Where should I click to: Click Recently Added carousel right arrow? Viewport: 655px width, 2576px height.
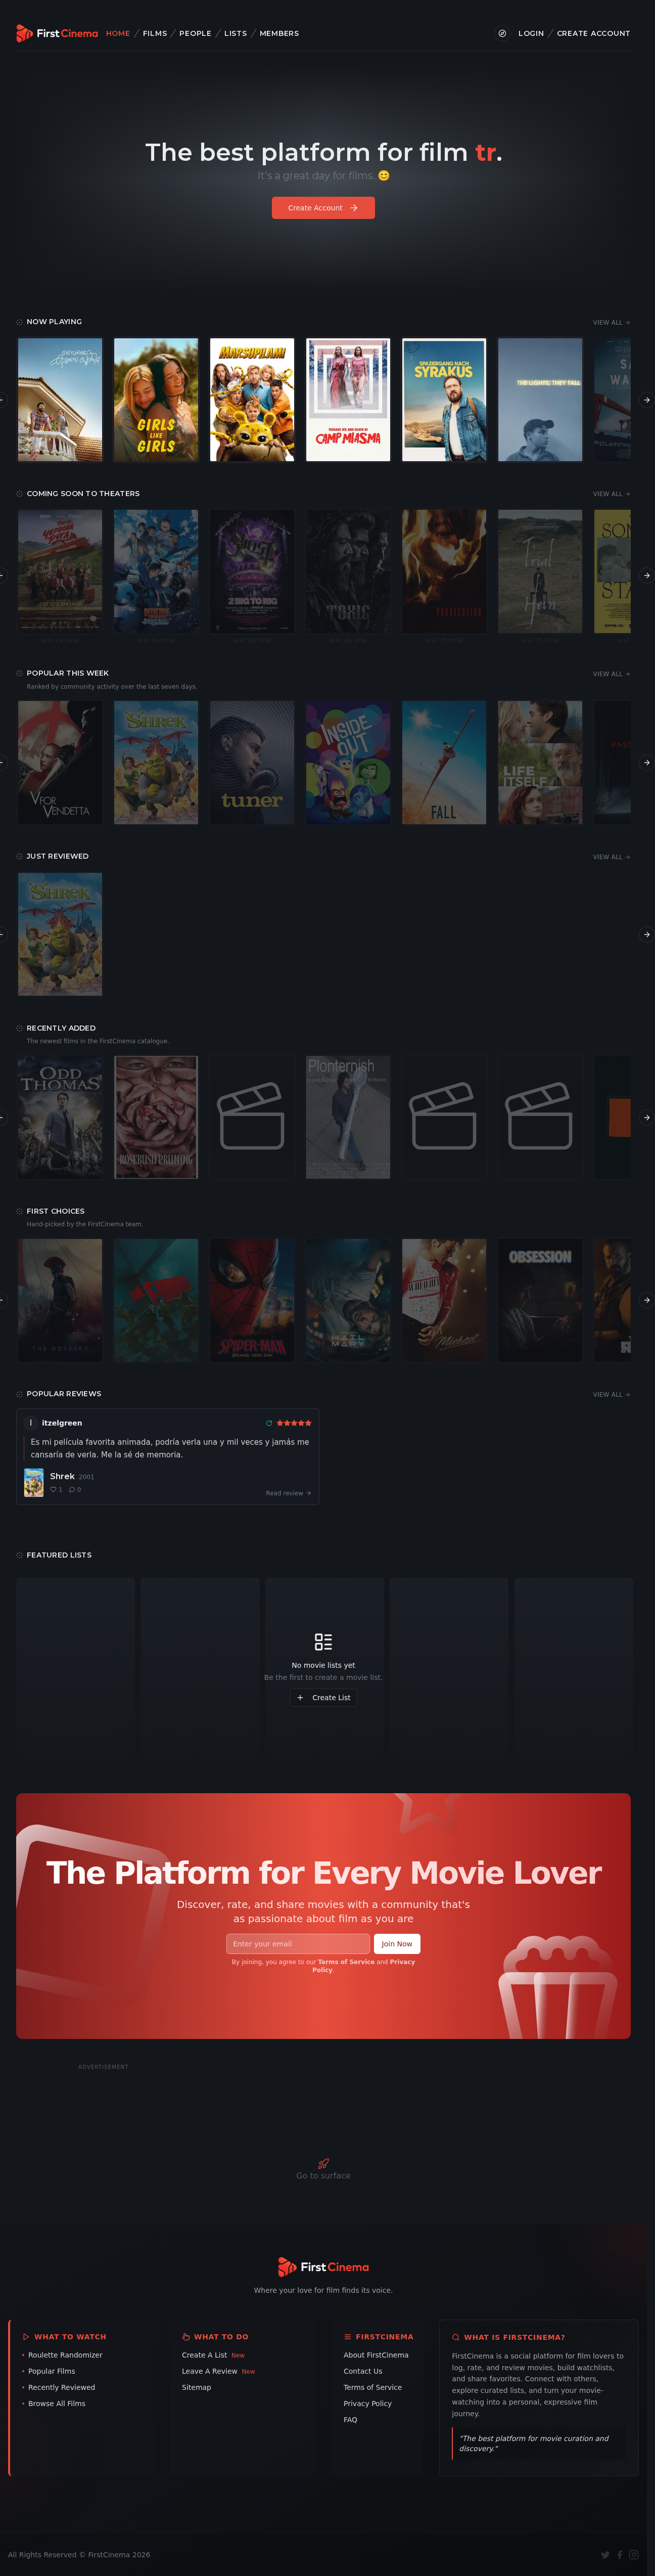coord(646,1118)
